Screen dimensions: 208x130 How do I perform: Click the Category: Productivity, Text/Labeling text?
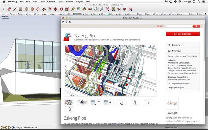click(183, 56)
